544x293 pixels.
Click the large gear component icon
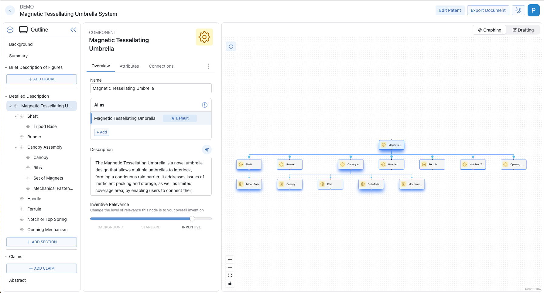[x=204, y=37]
